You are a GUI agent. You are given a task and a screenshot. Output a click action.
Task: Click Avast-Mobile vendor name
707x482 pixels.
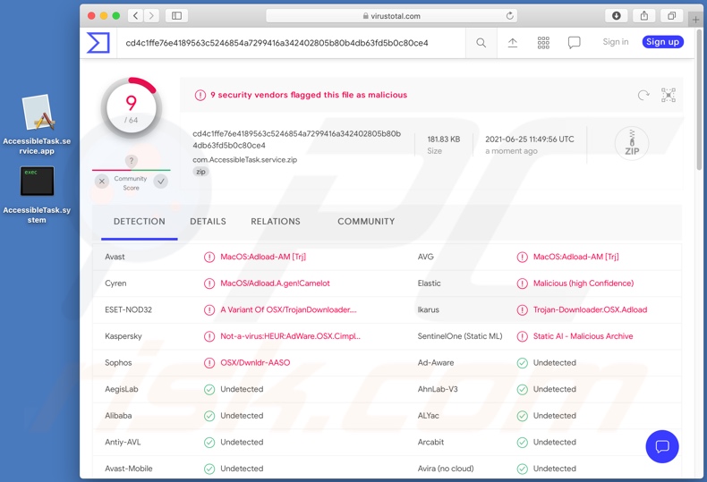(x=129, y=469)
